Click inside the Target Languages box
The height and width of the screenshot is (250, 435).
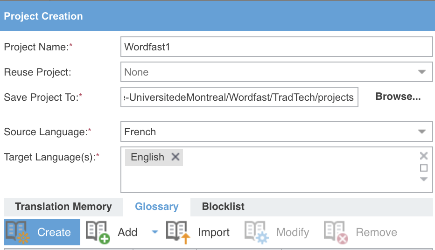coord(277,170)
